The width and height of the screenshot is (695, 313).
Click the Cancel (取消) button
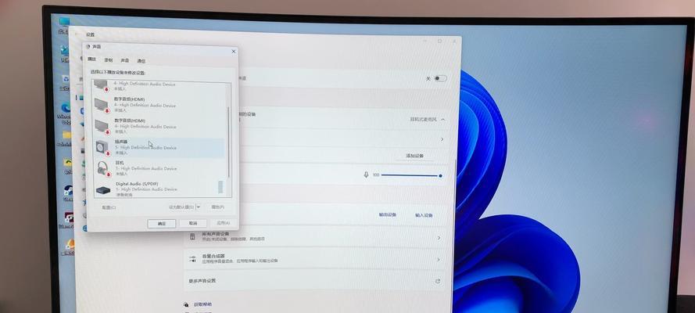coord(193,224)
